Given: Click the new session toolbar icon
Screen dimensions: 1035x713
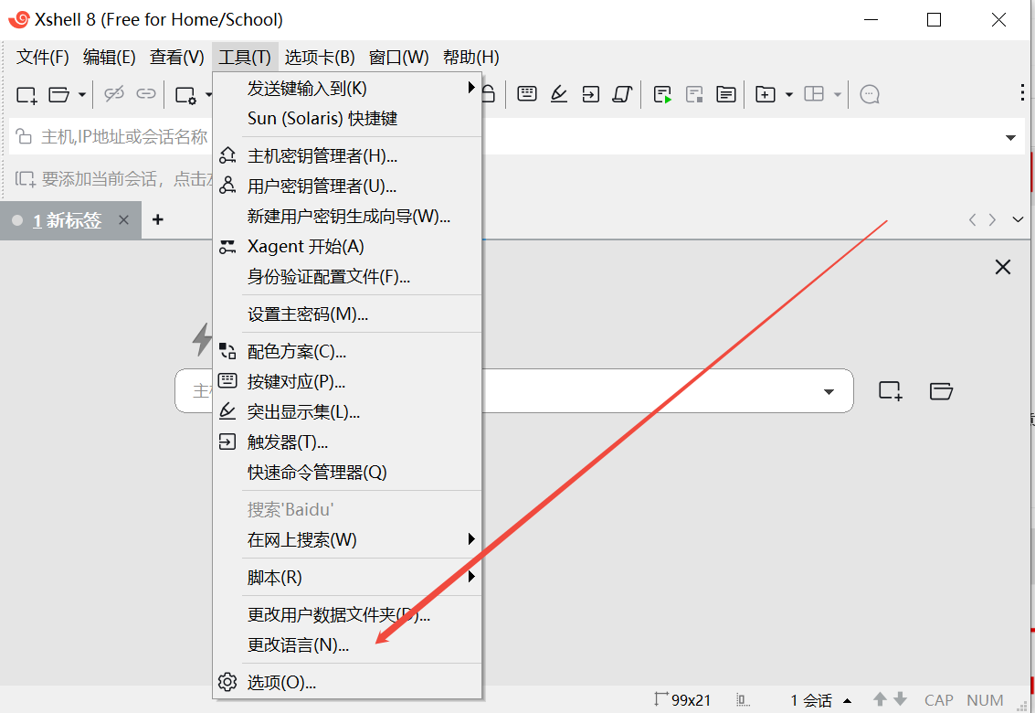Looking at the screenshot, I should 26,94.
